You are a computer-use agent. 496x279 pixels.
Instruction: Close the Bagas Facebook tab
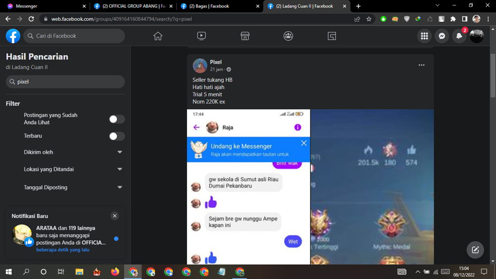(258, 6)
